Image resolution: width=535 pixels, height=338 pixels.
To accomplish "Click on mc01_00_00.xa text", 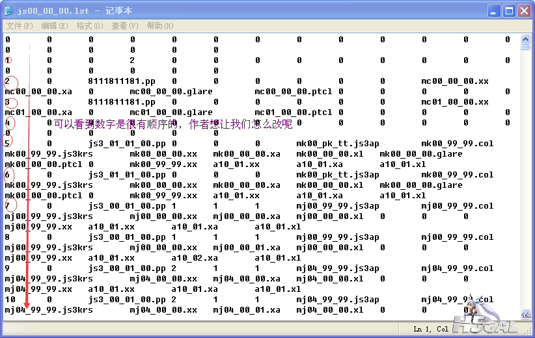I will click(38, 112).
